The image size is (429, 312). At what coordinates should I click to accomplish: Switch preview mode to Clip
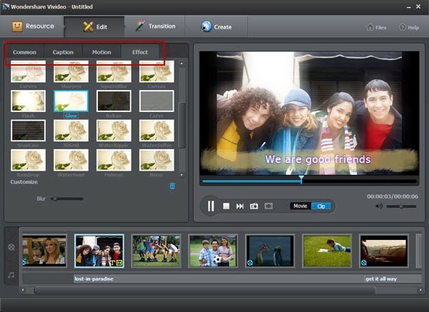[321, 206]
